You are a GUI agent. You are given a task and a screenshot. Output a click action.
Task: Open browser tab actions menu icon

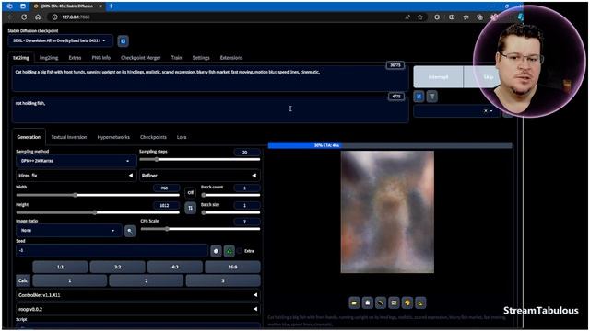22,6
